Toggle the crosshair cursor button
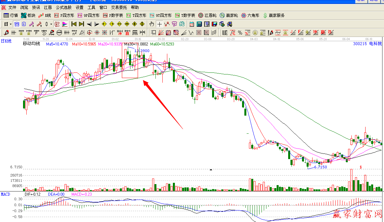 (159, 24)
